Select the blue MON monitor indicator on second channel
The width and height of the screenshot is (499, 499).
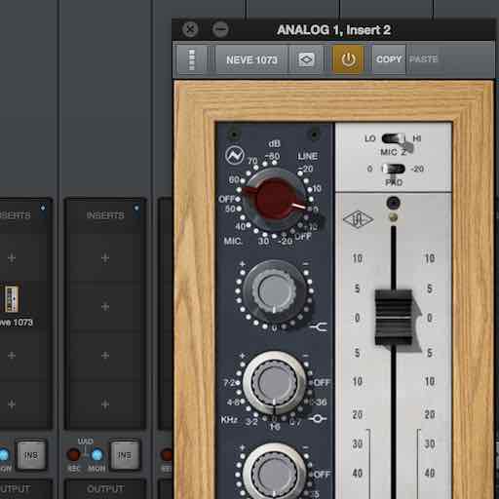(97, 455)
